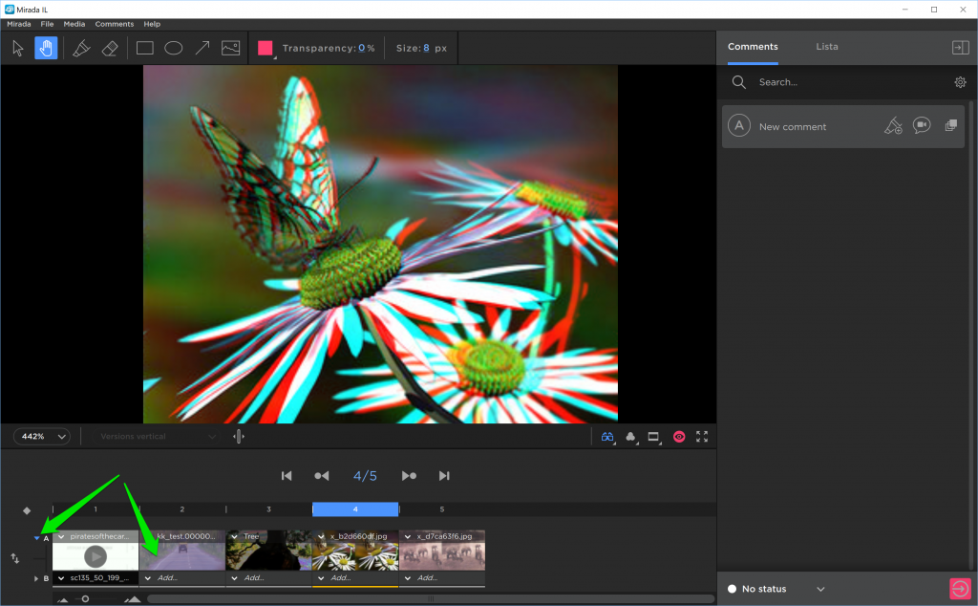
Task: Open the File menu
Action: point(48,24)
